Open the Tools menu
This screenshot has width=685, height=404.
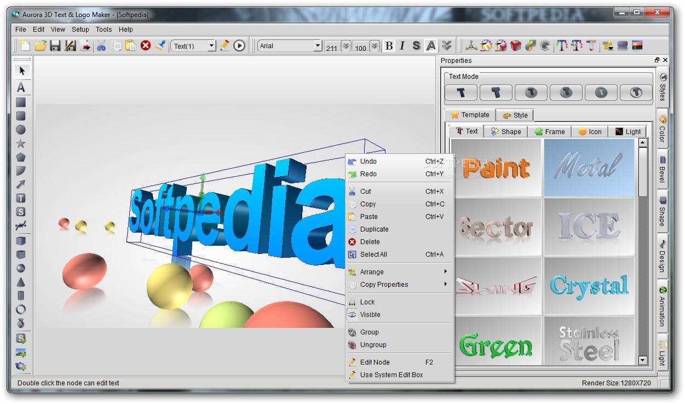point(103,30)
